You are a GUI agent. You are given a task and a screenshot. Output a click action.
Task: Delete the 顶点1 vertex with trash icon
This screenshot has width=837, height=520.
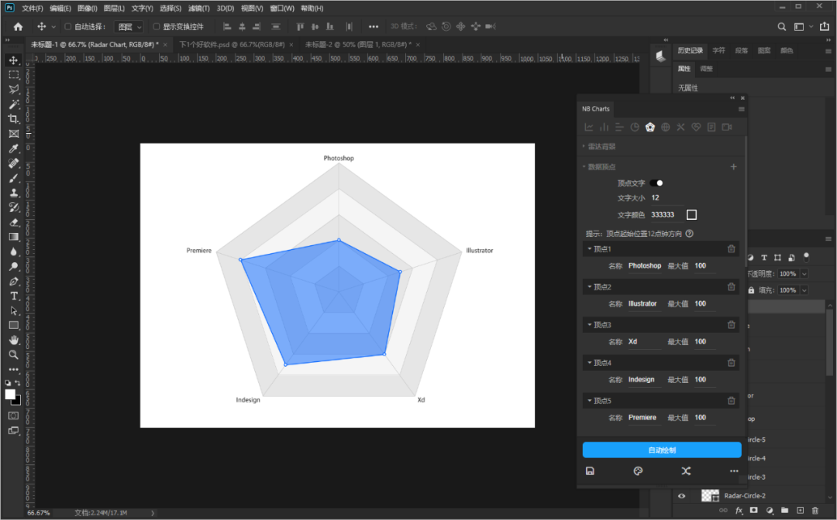click(731, 249)
